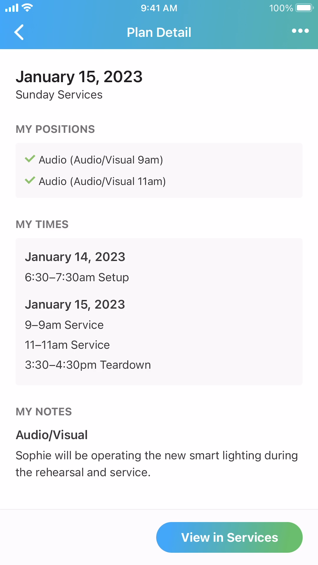Tap the Audio/Visual note heading

pyautogui.click(x=52, y=435)
